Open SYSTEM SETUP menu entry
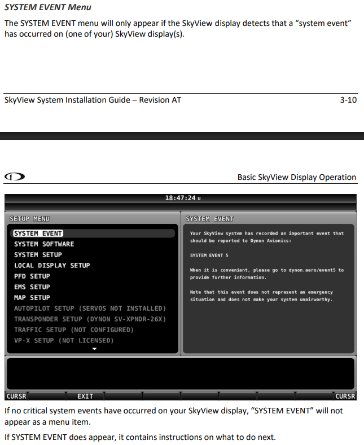The image size is (364, 445). pos(38,255)
